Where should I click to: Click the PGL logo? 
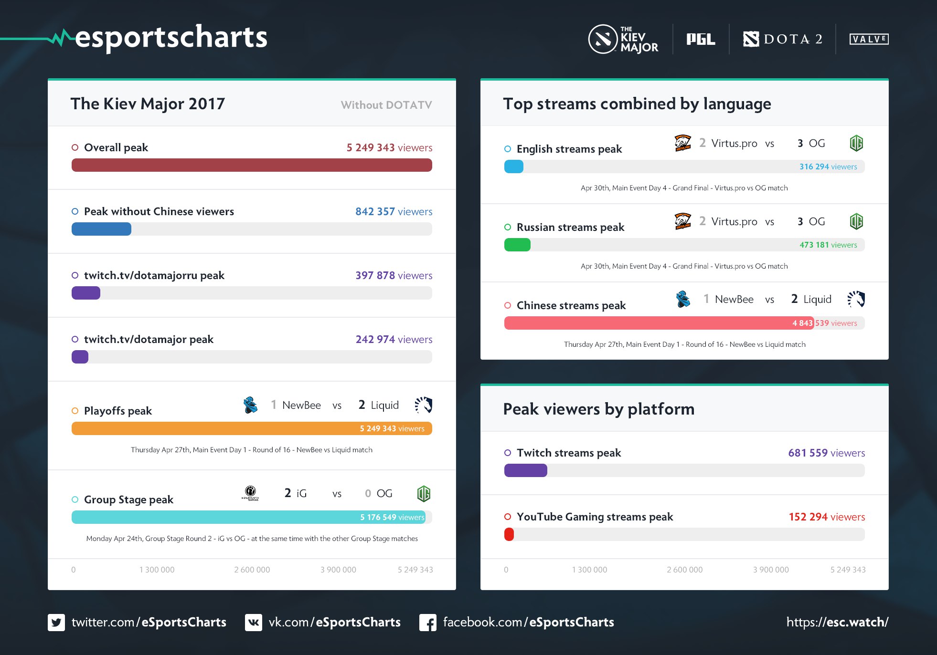pos(701,39)
